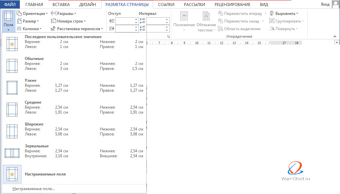Open the ДИЗАЙН ribbon tab
Image resolution: width=340 pixels, height=194 pixels.
pyautogui.click(x=88, y=4)
